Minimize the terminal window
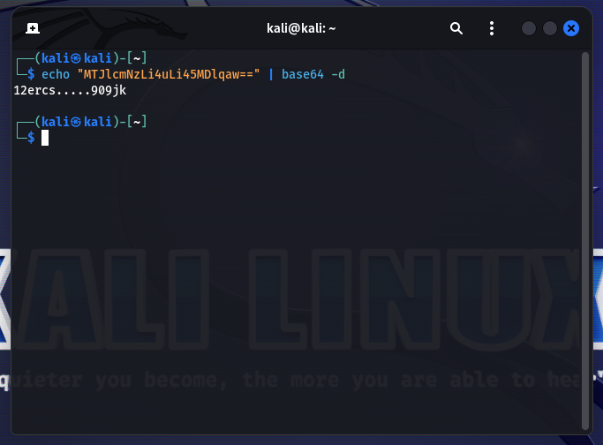 tap(529, 28)
